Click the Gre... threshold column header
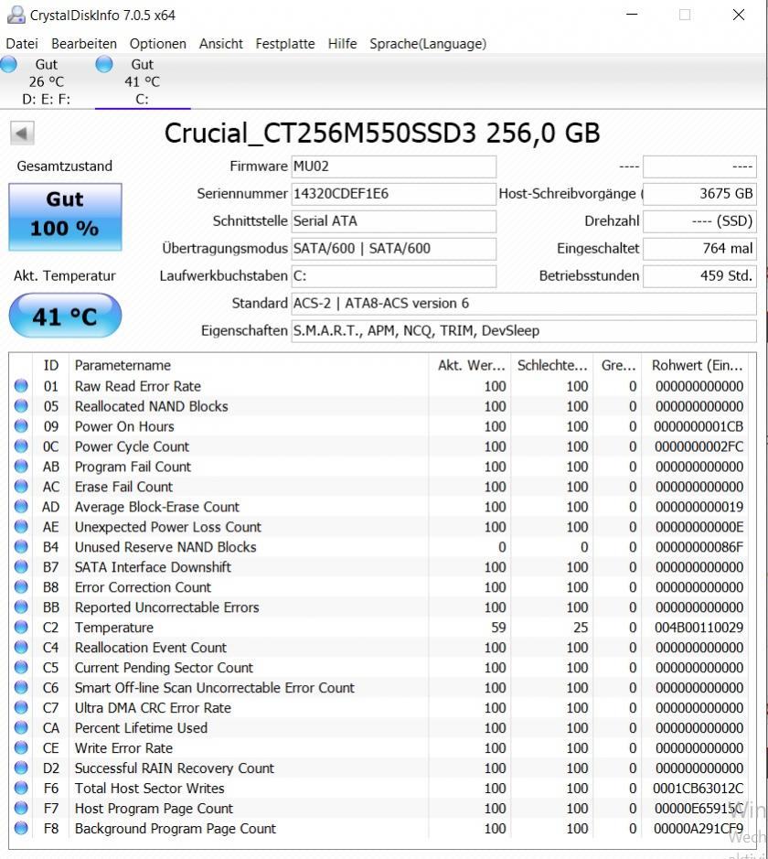Image resolution: width=768 pixels, height=859 pixels. coord(618,365)
